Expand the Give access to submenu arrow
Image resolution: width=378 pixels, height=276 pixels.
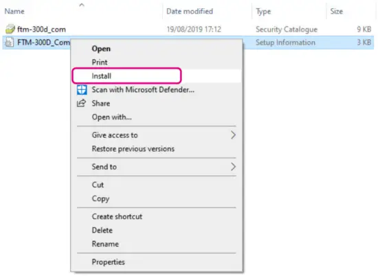coord(233,135)
